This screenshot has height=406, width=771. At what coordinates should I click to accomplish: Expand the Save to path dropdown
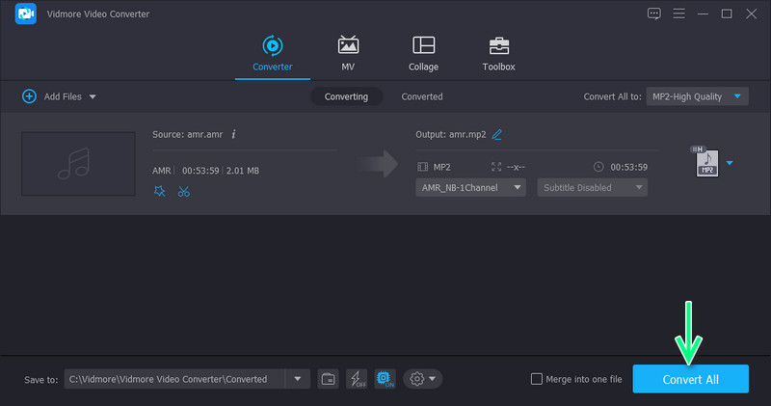(x=297, y=379)
